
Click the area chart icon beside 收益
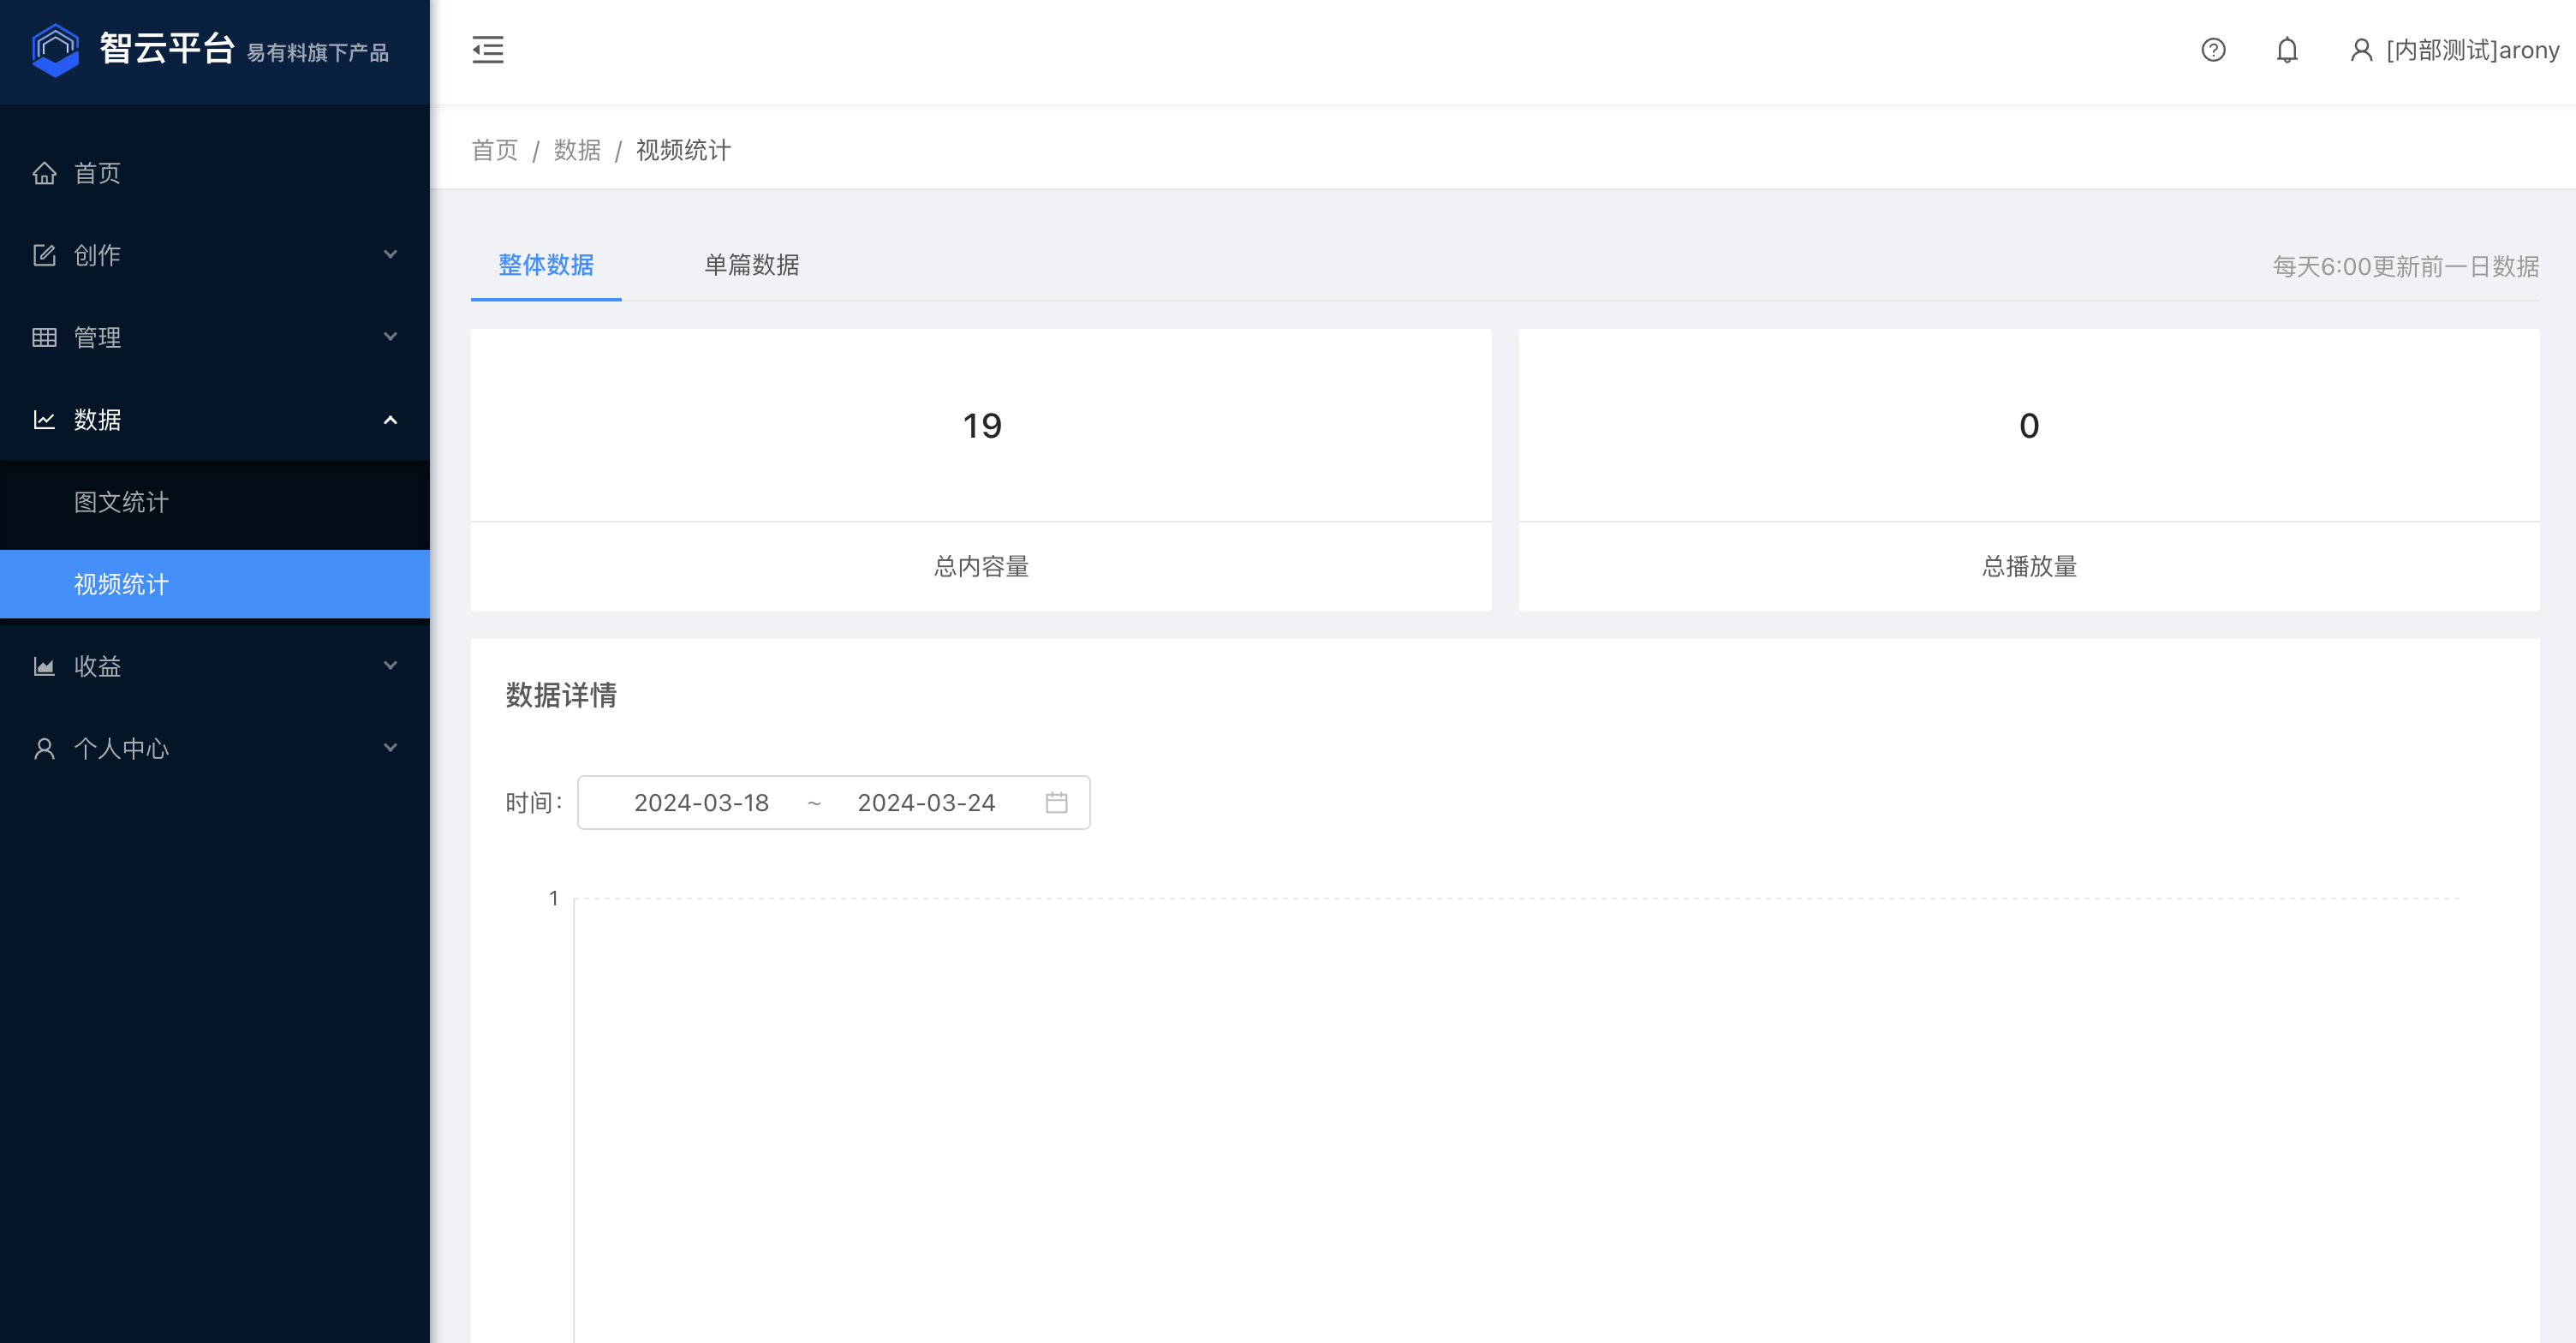coord(44,666)
